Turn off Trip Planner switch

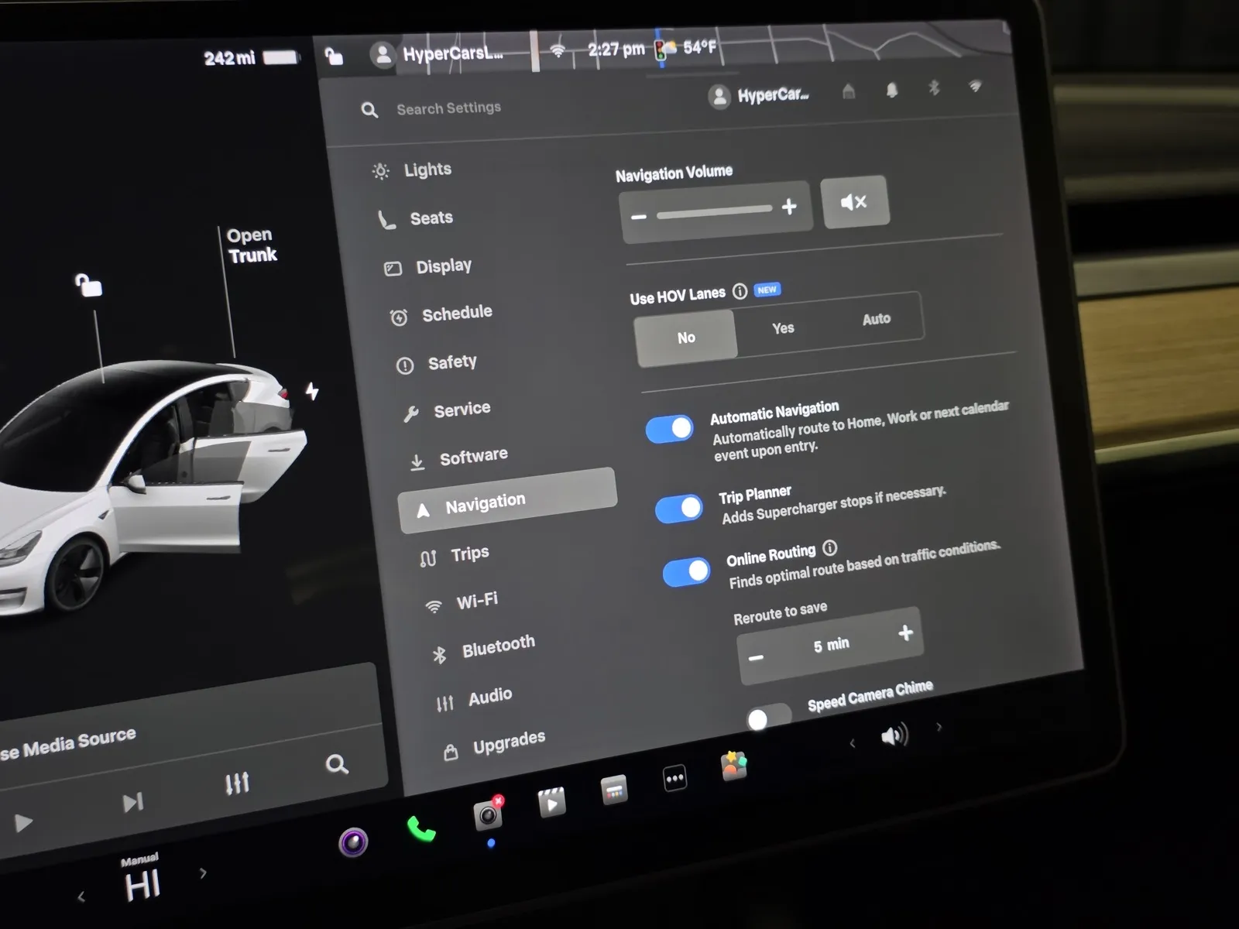click(x=679, y=509)
